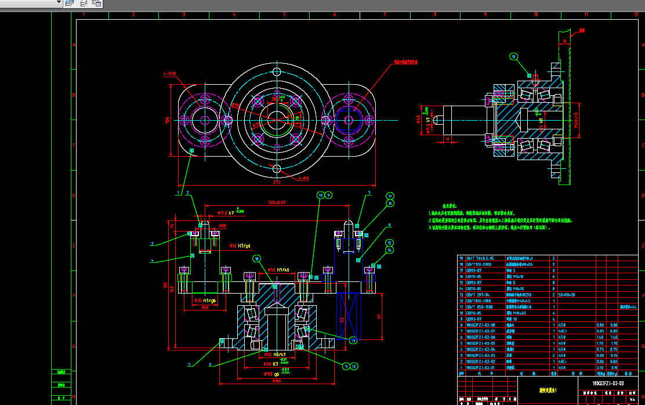Viewport: 645px width, 405px height.
Task: Select balloon number 15 on right side
Action: 390,243
